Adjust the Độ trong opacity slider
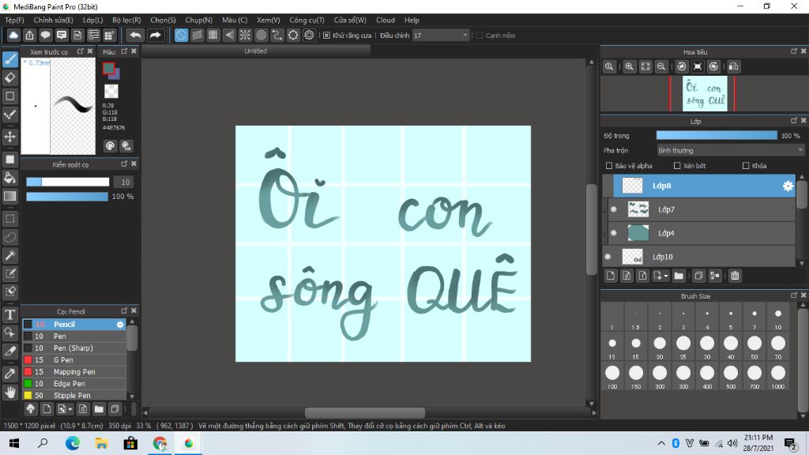The height and width of the screenshot is (455, 809). tap(716, 136)
